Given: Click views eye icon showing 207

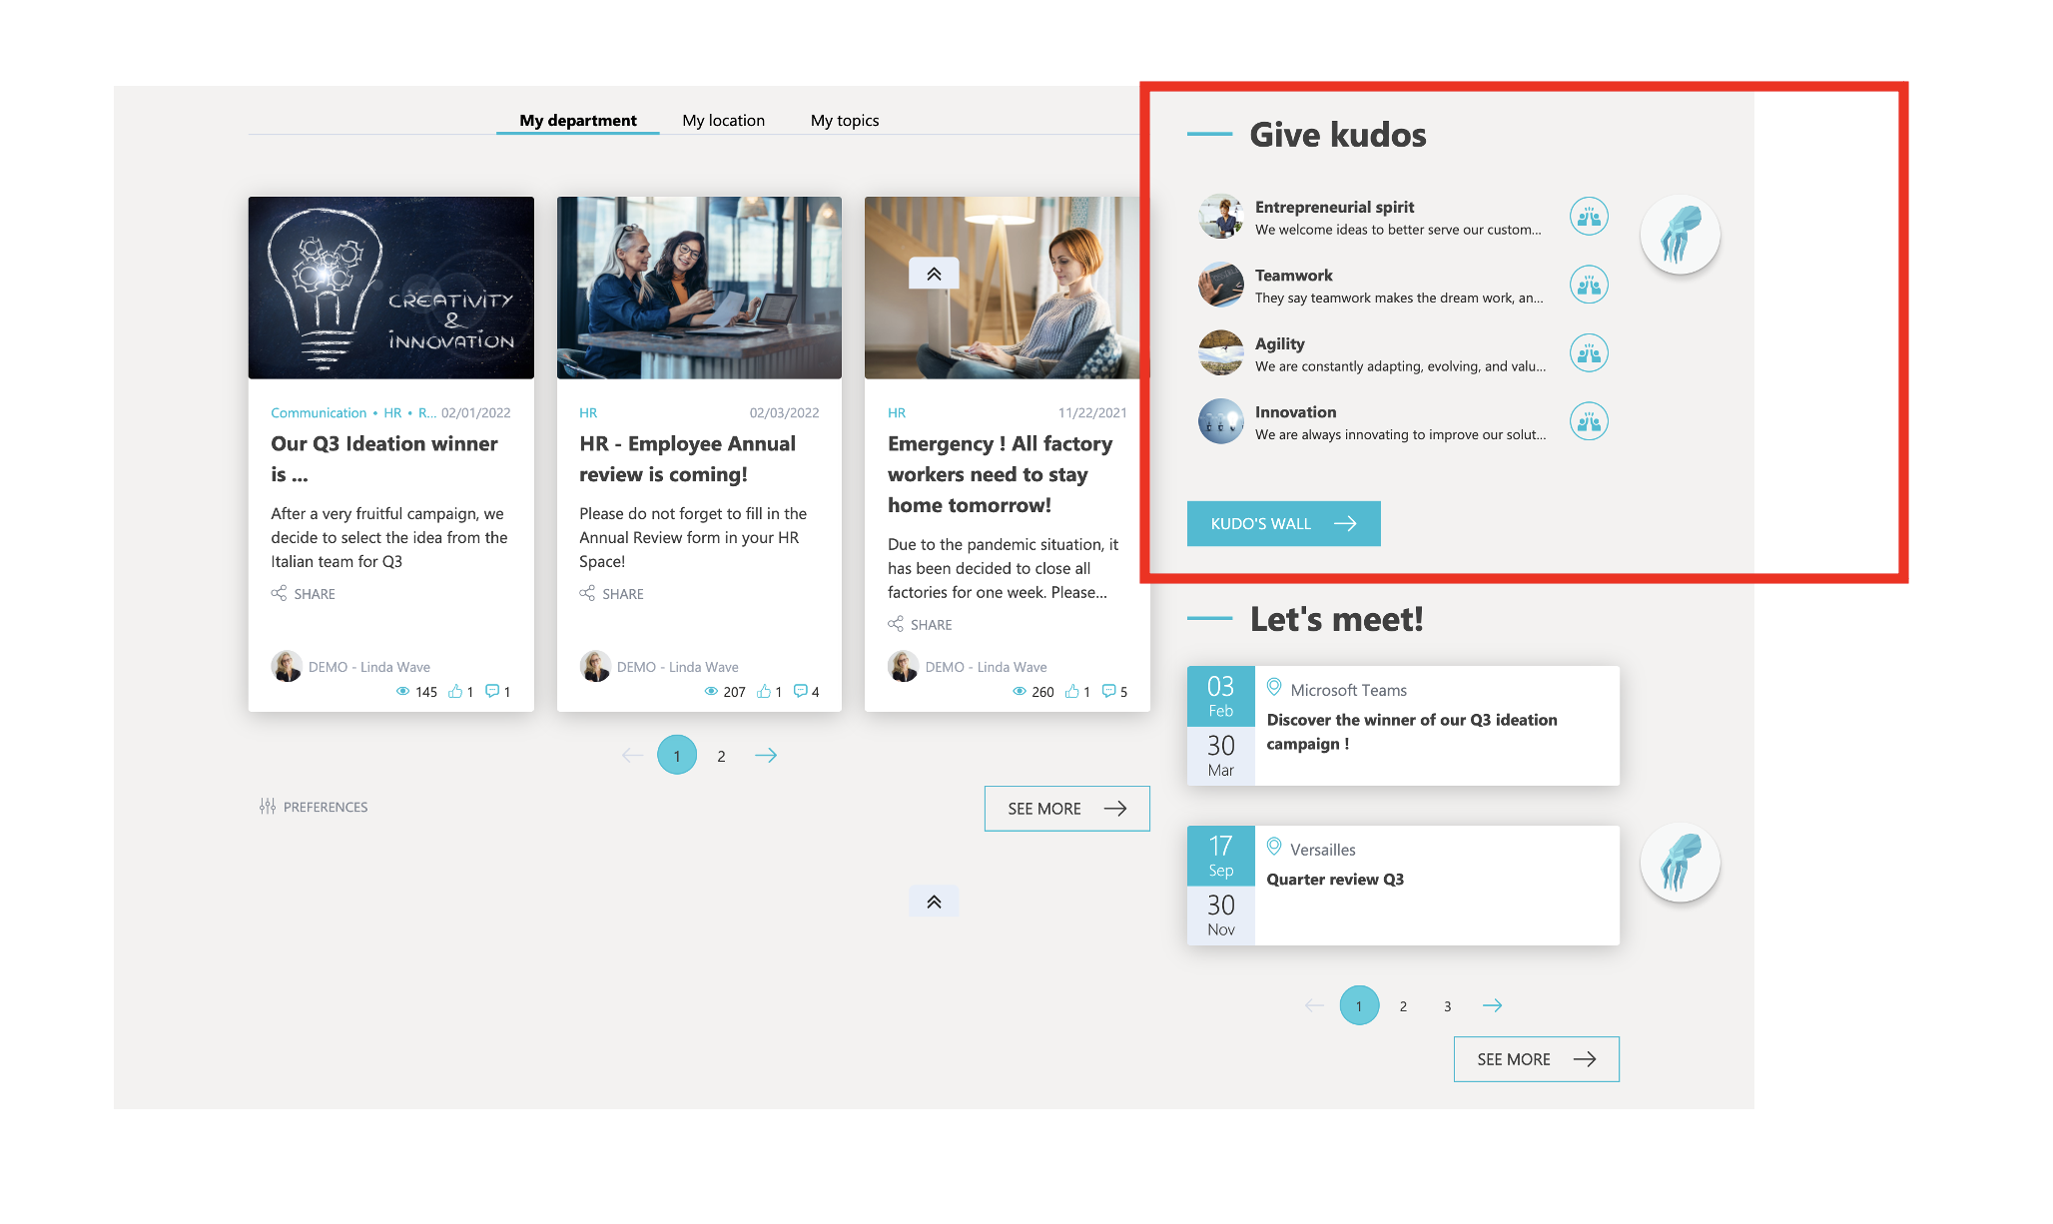Looking at the screenshot, I should 712,691.
